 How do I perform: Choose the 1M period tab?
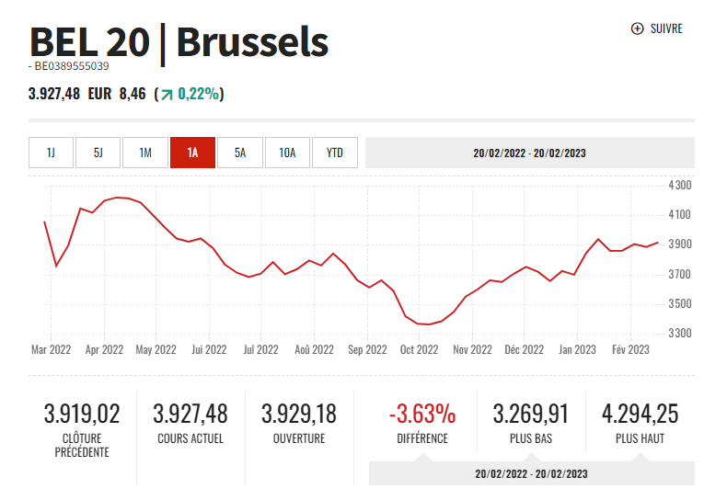(x=145, y=153)
